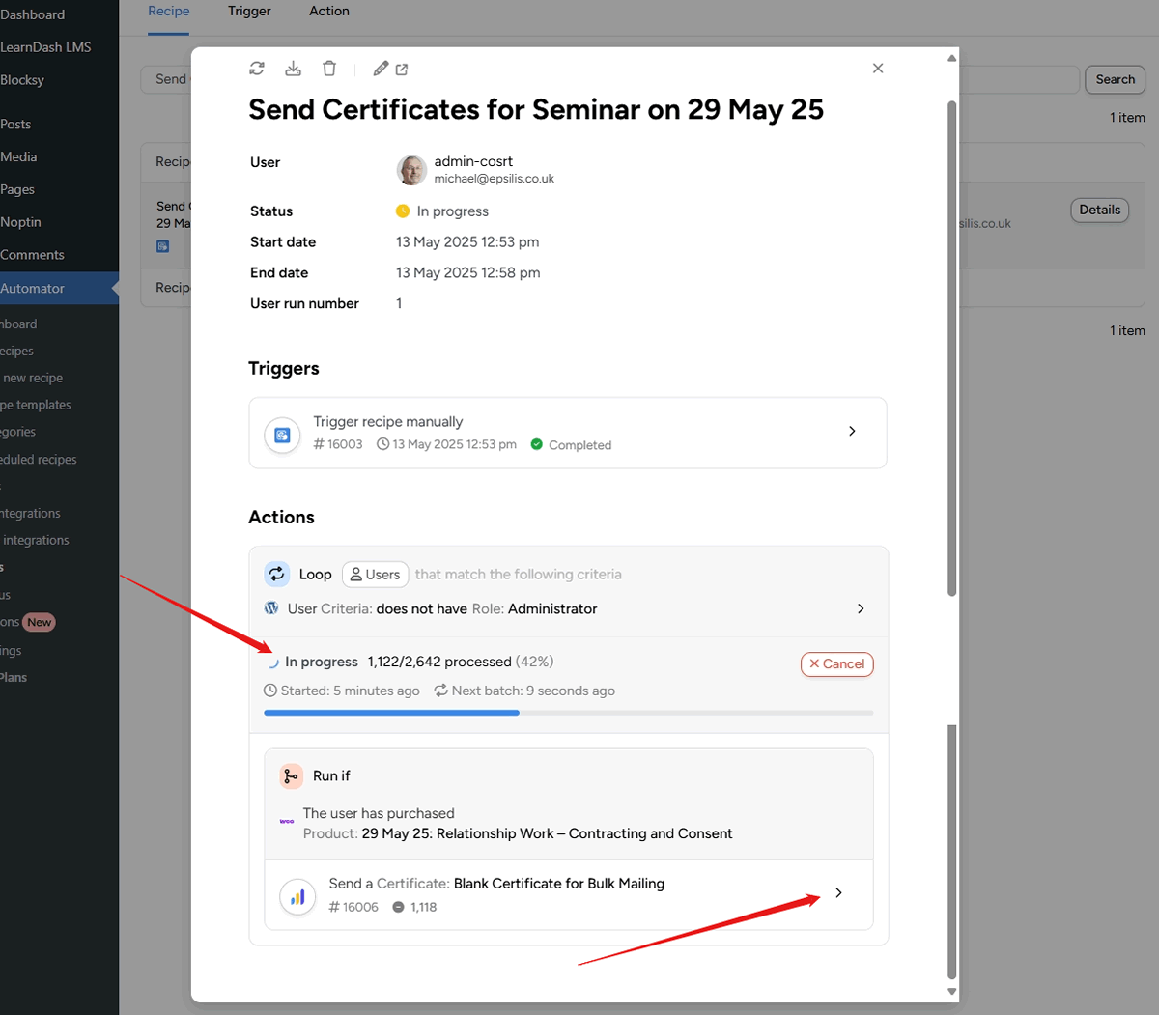This screenshot has height=1015, width=1159.
Task: Click the WordPress icon beside User Criteria
Action: pyautogui.click(x=271, y=608)
